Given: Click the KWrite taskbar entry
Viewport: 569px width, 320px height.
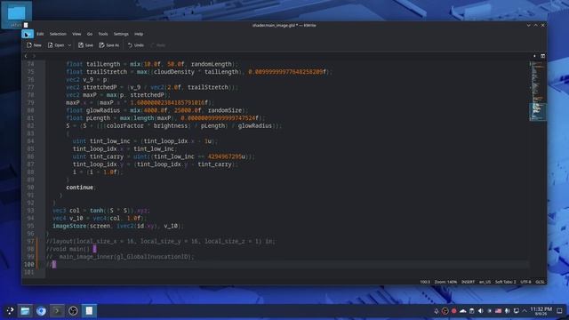Looking at the screenshot, I should coord(89,311).
